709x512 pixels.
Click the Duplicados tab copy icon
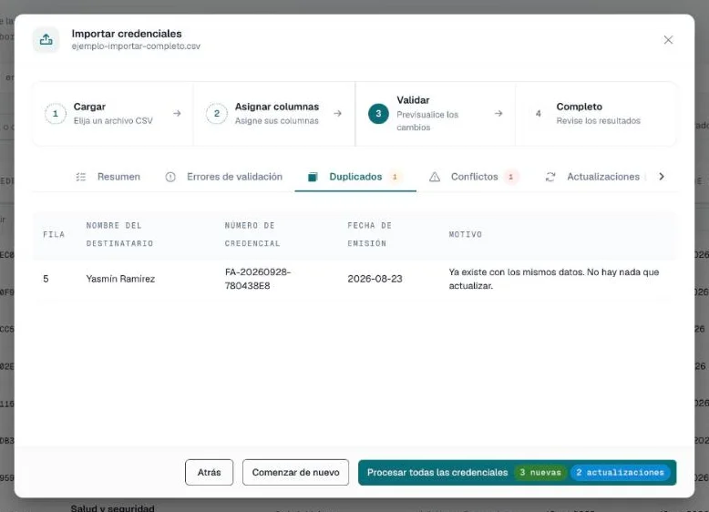(313, 177)
